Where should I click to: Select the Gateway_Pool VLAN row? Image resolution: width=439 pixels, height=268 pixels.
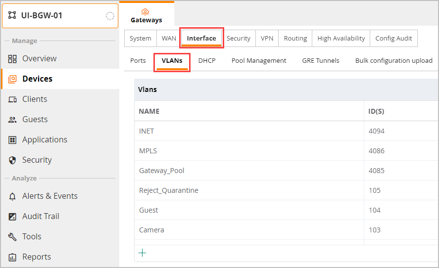[x=287, y=171]
